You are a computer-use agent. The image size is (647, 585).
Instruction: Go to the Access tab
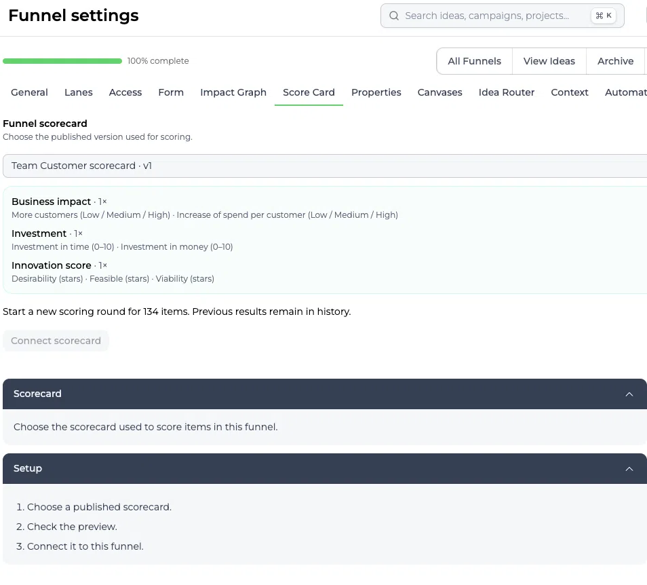[125, 92]
